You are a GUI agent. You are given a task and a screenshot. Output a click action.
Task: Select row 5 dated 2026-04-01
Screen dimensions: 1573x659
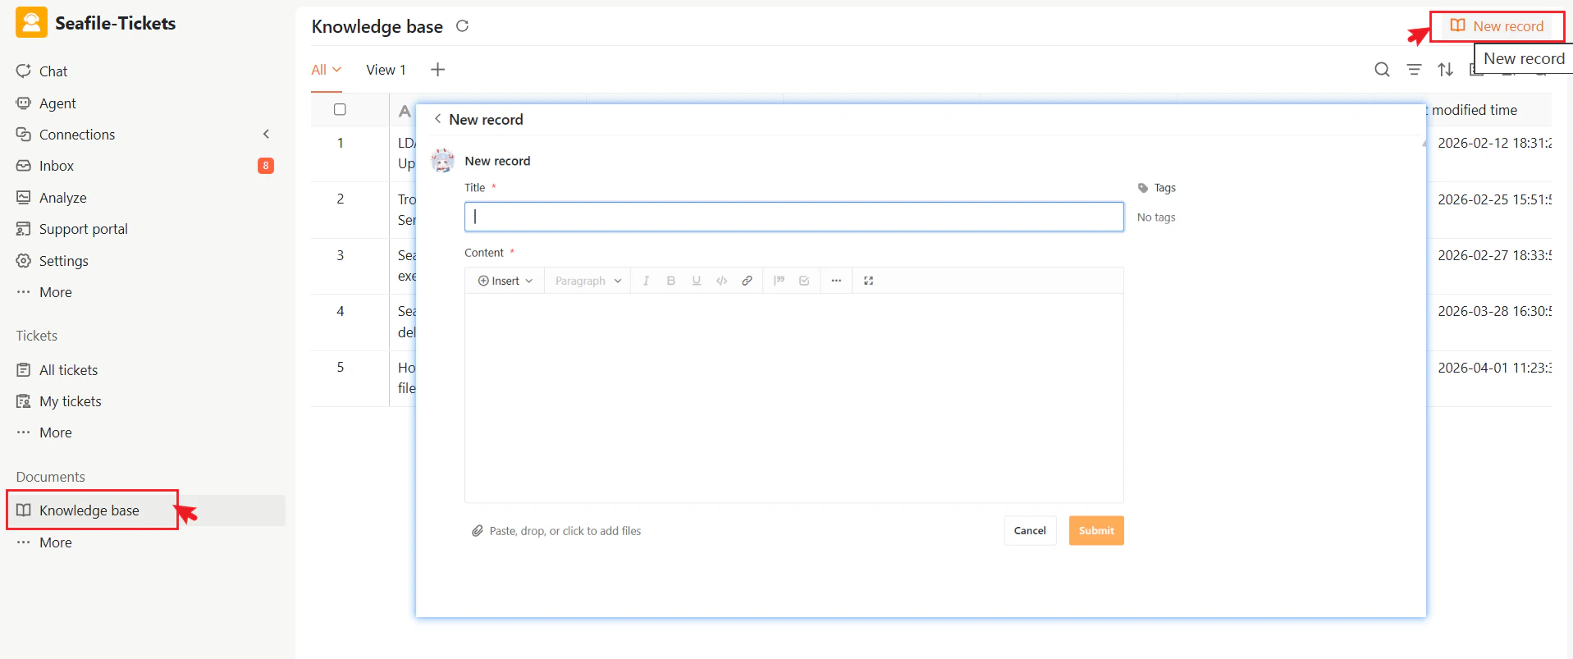(1493, 368)
